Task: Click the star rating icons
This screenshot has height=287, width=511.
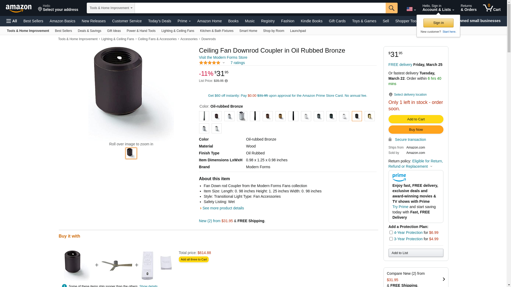Action: 210,63
